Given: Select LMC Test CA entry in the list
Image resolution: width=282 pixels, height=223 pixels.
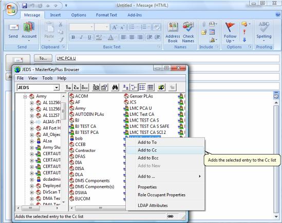Looking at the screenshot, I should (139, 114).
